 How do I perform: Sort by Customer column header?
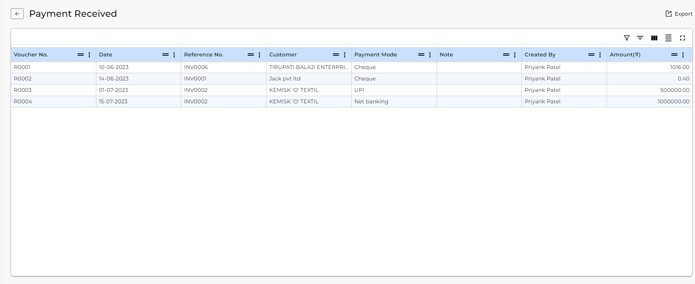coord(283,55)
